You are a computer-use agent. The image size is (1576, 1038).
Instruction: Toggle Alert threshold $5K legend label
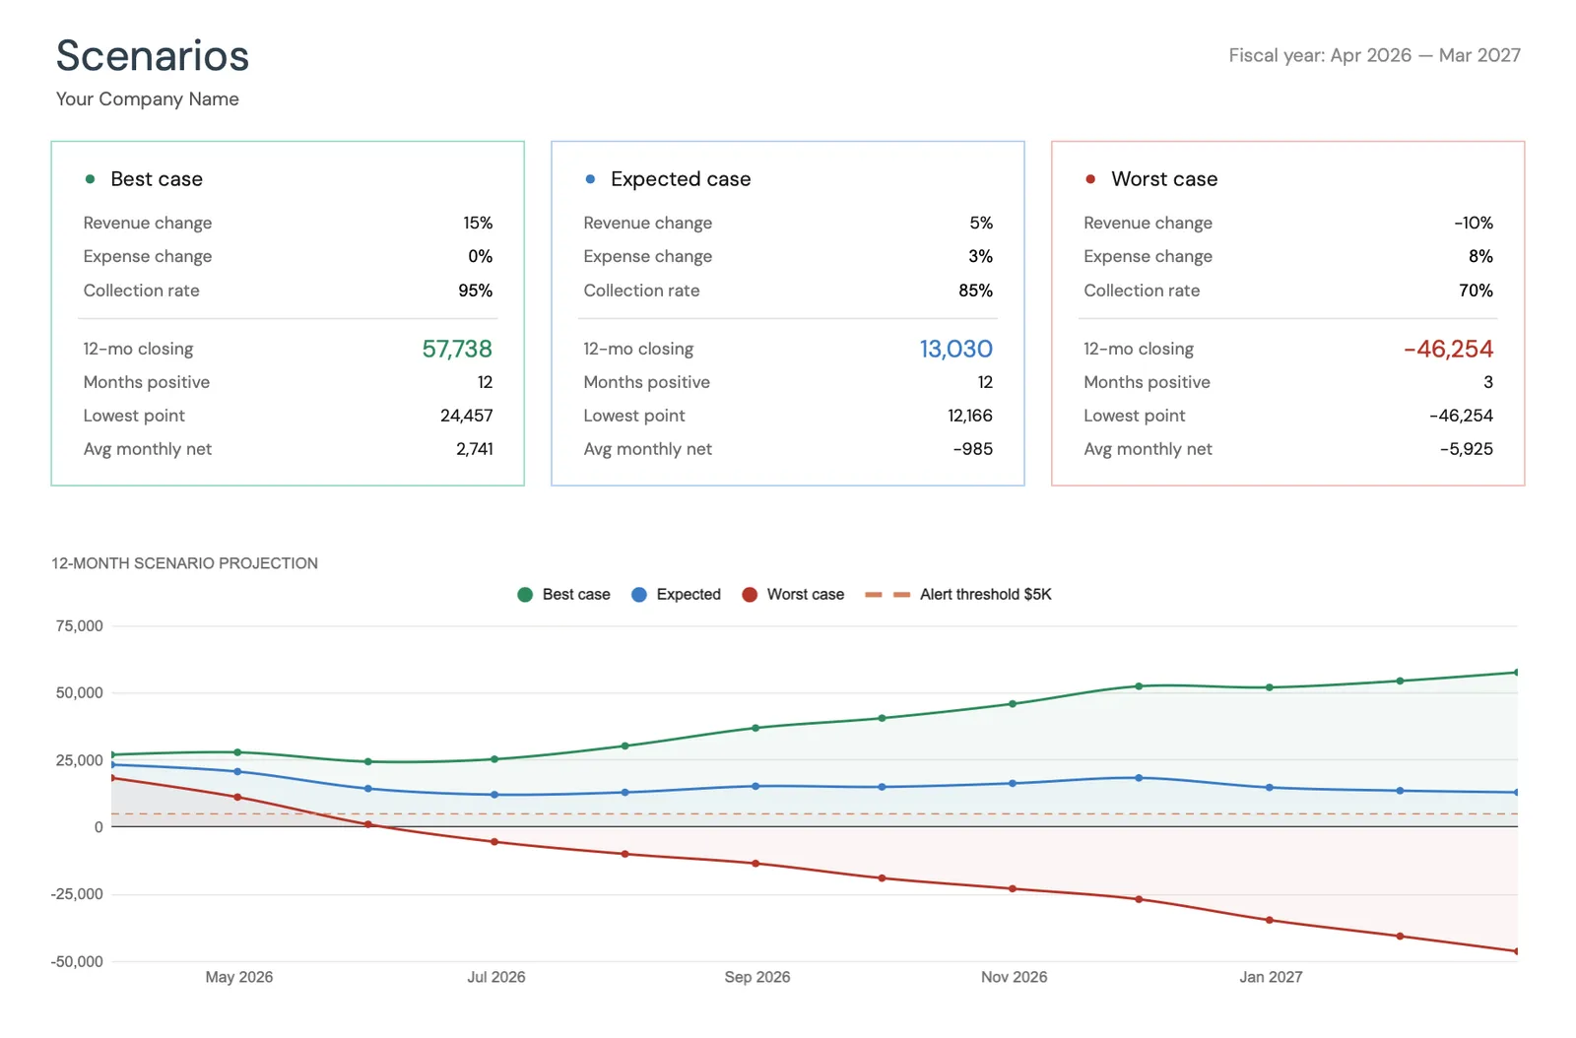[985, 595]
